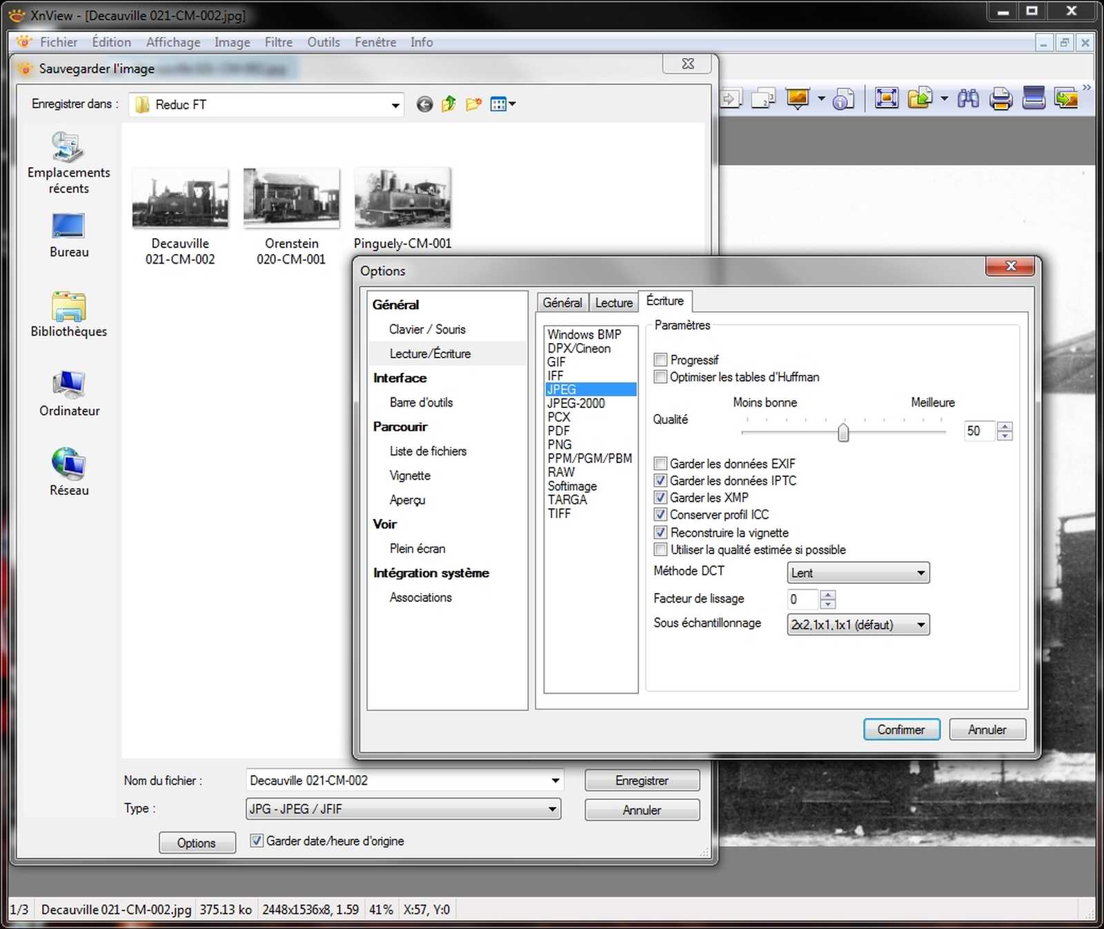Image resolution: width=1104 pixels, height=929 pixels.
Task: Go to Bureau location
Action: pyautogui.click(x=69, y=235)
